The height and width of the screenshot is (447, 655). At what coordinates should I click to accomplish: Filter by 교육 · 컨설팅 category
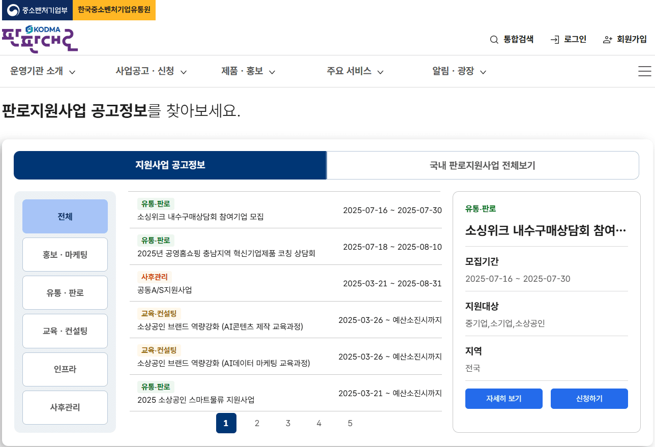(65, 331)
